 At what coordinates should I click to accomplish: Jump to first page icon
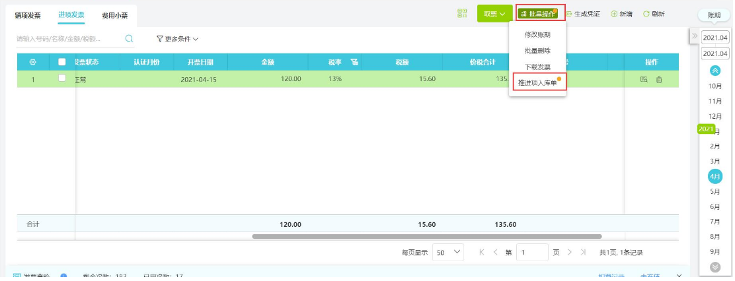point(482,252)
